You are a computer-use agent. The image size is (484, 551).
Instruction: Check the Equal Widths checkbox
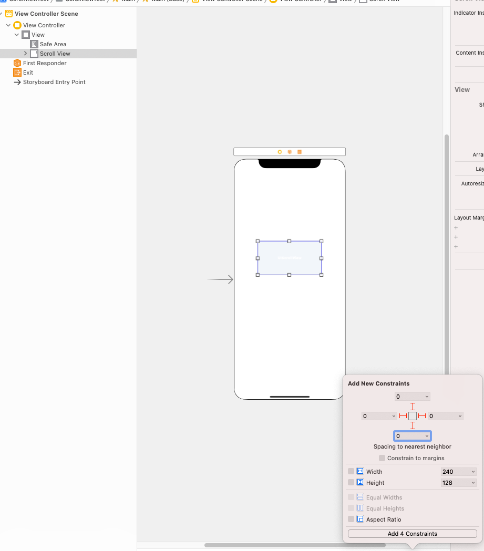point(351,497)
